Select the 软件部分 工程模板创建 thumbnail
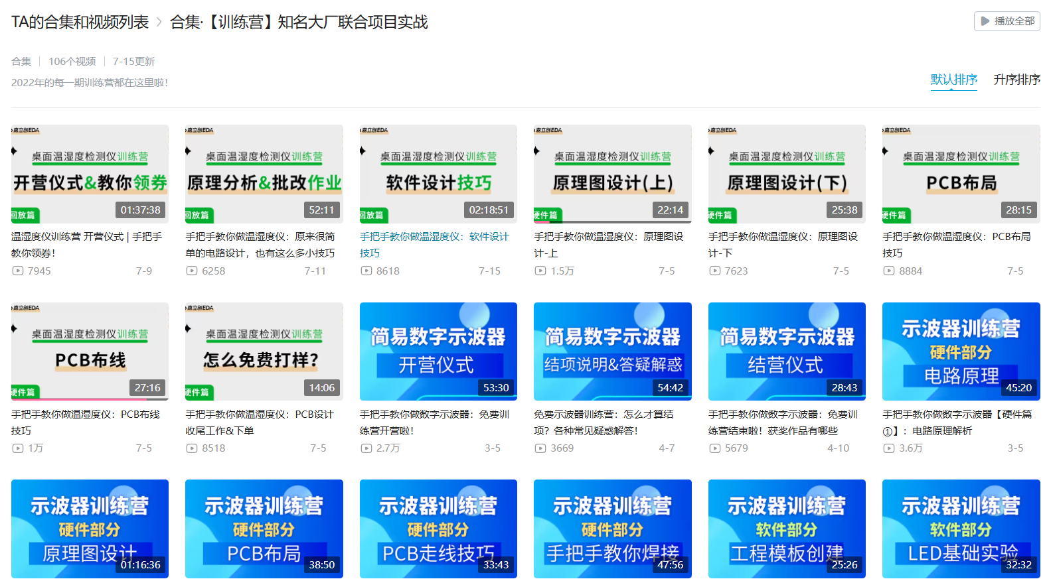The width and height of the screenshot is (1049, 579). point(787,529)
